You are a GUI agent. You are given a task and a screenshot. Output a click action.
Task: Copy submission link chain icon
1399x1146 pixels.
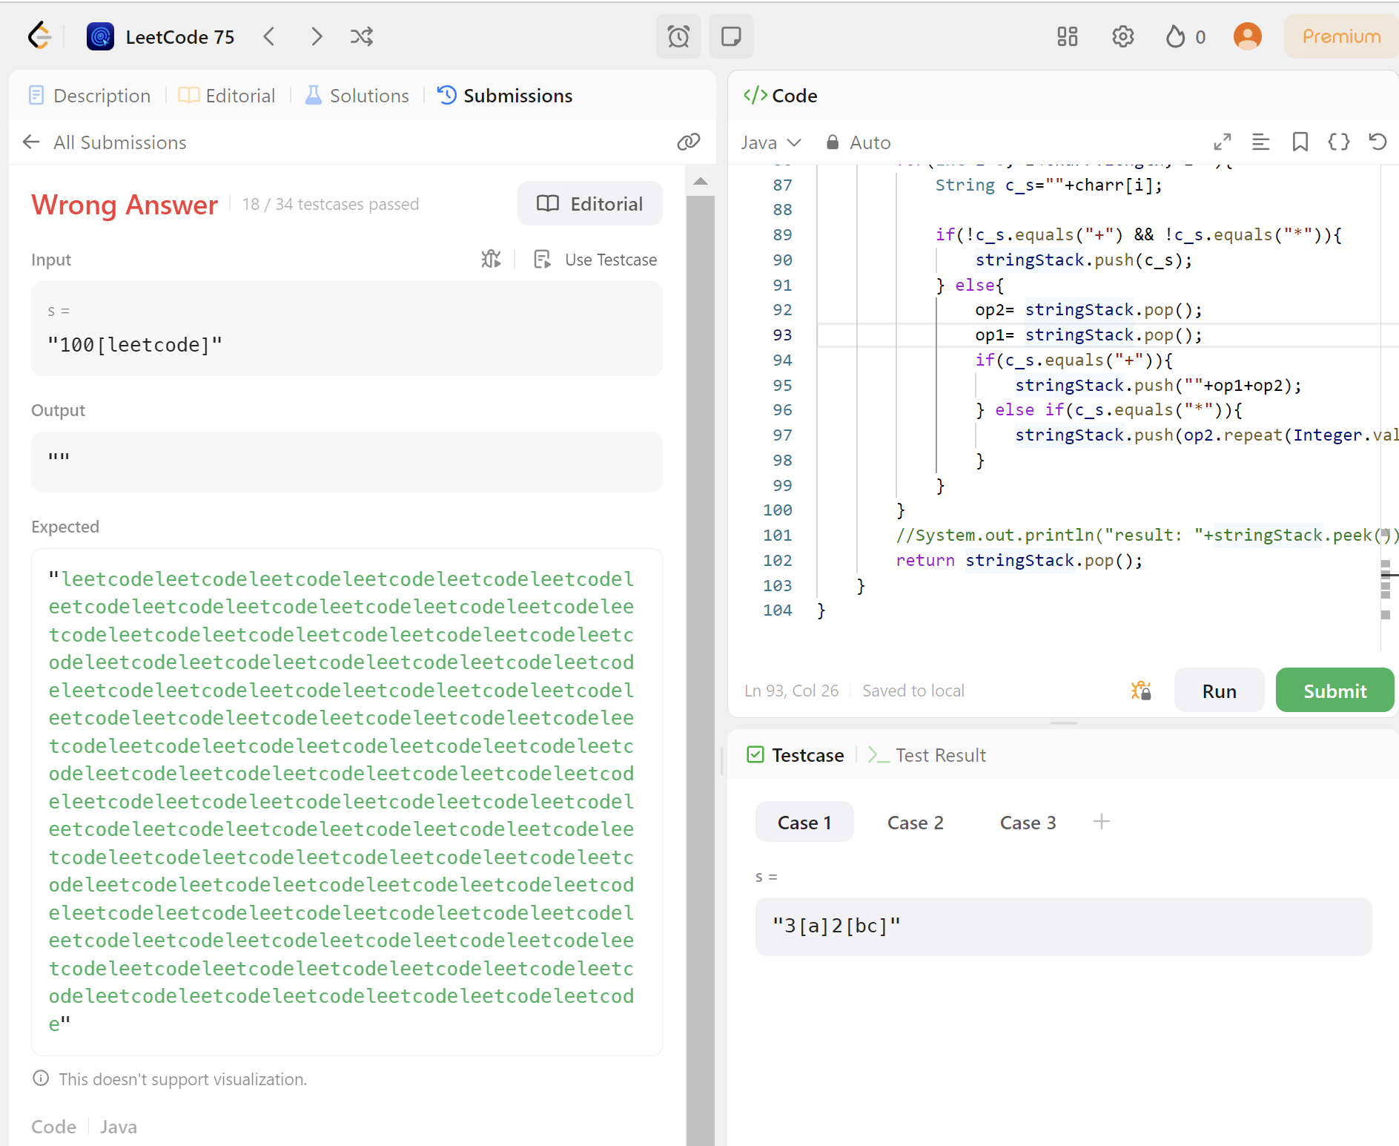click(x=689, y=142)
